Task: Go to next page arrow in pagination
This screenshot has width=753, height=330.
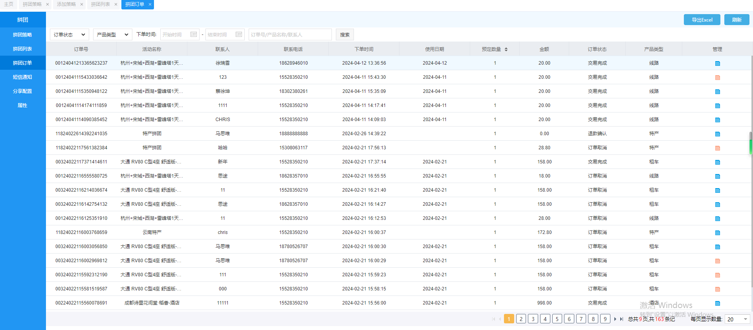Action: [615, 319]
